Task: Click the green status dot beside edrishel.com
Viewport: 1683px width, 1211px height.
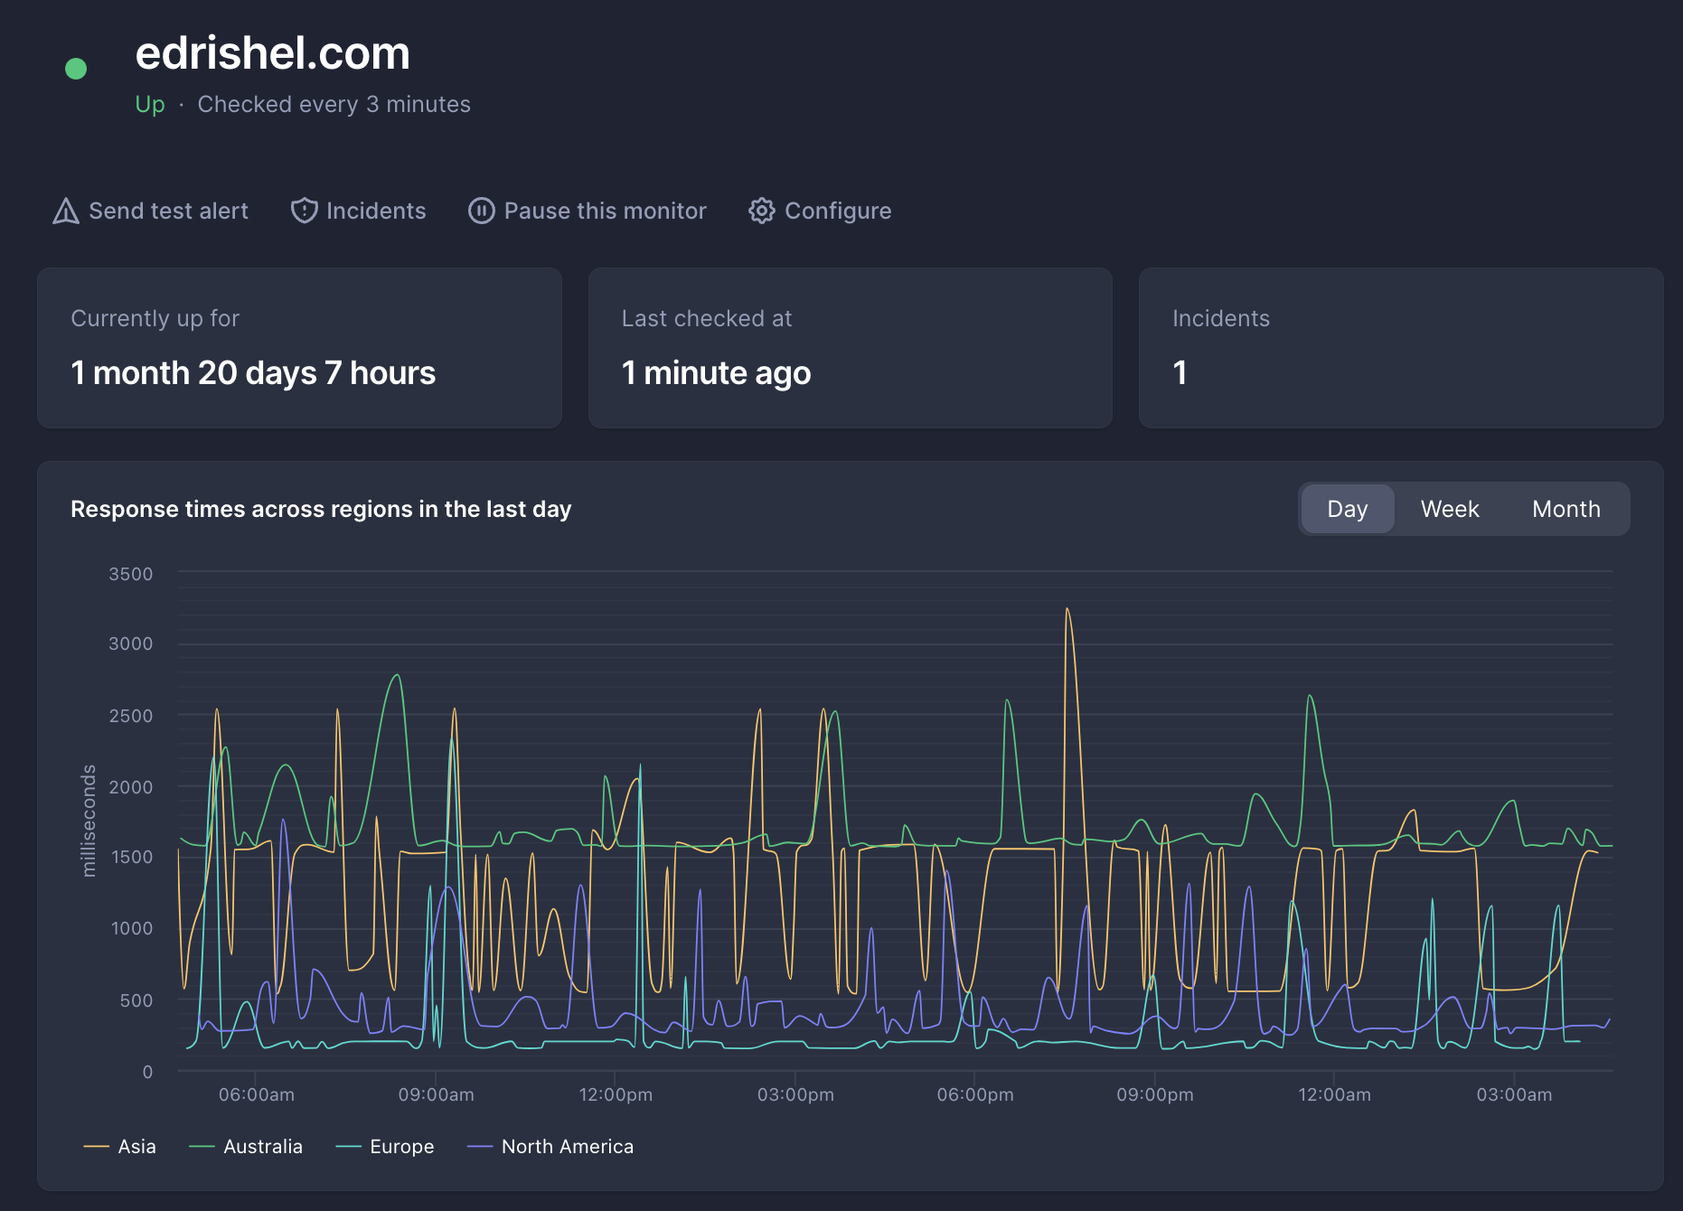Action: tap(76, 67)
